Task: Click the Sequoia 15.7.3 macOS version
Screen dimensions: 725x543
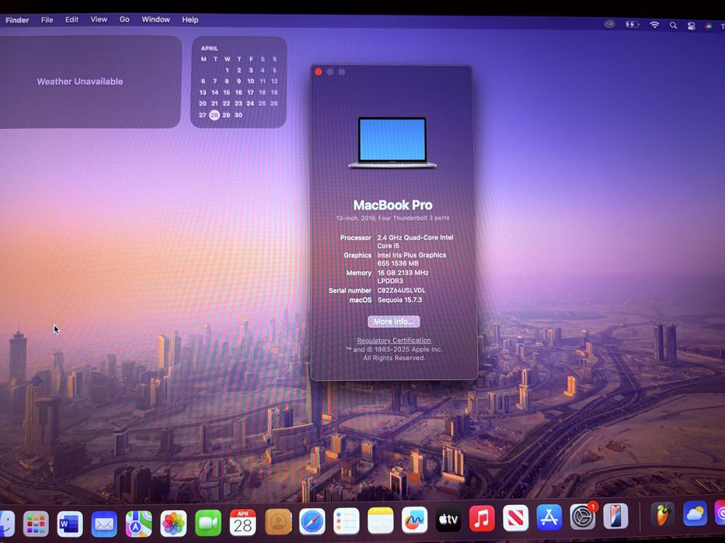Action: [x=399, y=299]
